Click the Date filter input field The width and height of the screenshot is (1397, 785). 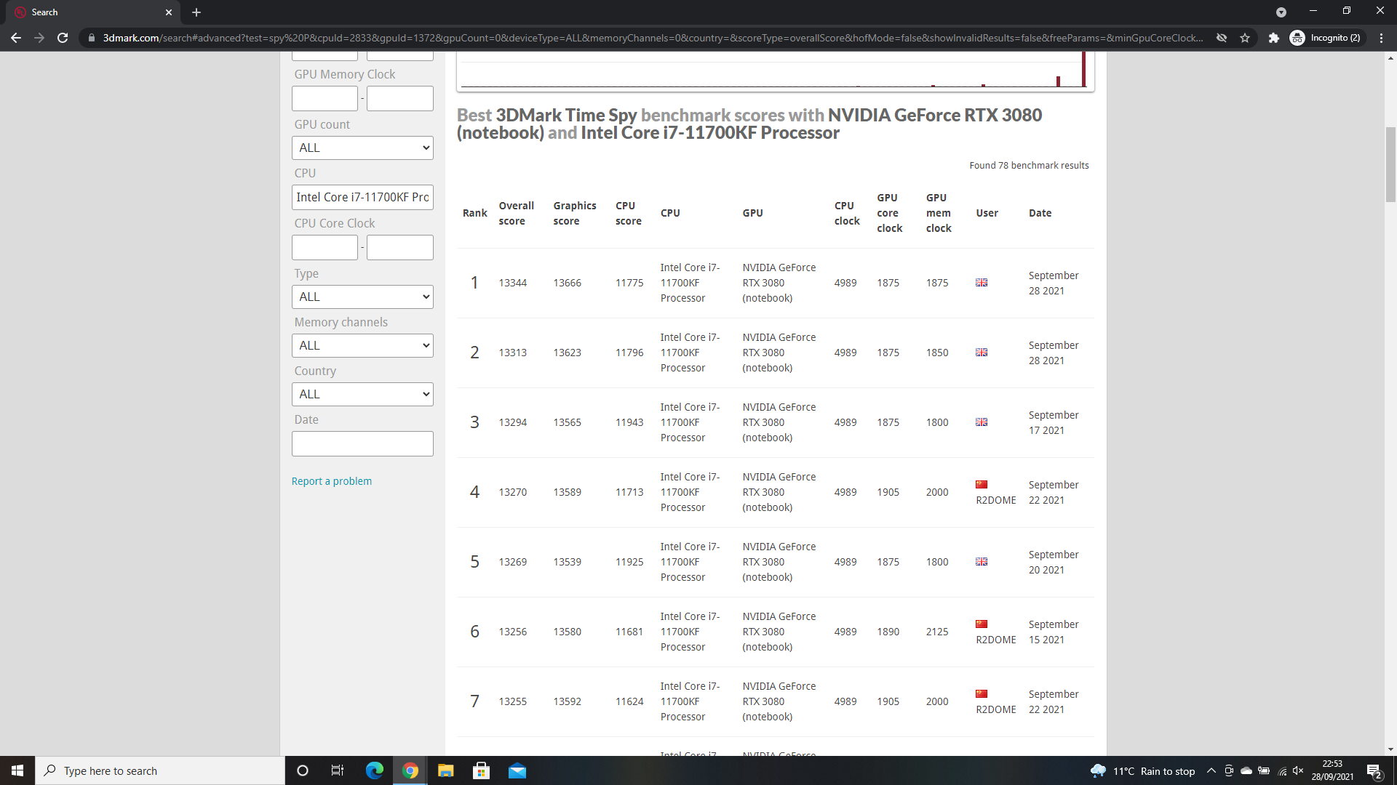pyautogui.click(x=362, y=443)
